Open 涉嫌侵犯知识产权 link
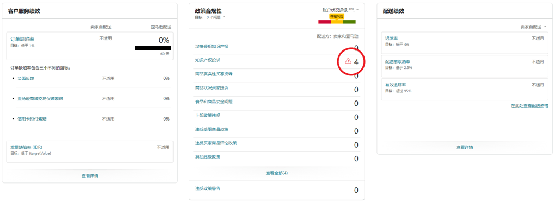 (212, 46)
